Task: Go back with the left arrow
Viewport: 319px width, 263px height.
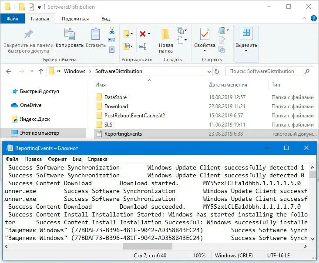Action: point(9,71)
